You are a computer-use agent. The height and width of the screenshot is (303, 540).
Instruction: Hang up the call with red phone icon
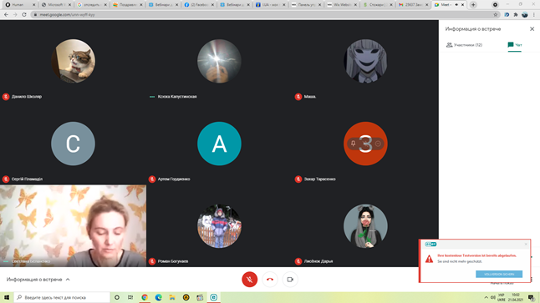pos(270,280)
